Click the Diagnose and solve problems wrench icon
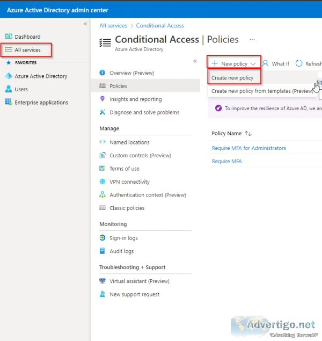322x341 pixels. [103, 112]
